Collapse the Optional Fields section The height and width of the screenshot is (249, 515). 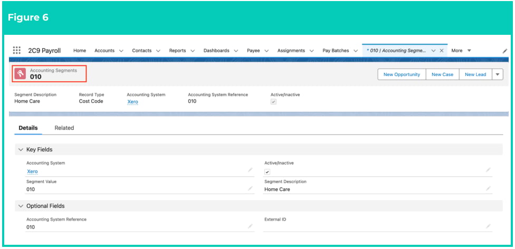click(21, 206)
